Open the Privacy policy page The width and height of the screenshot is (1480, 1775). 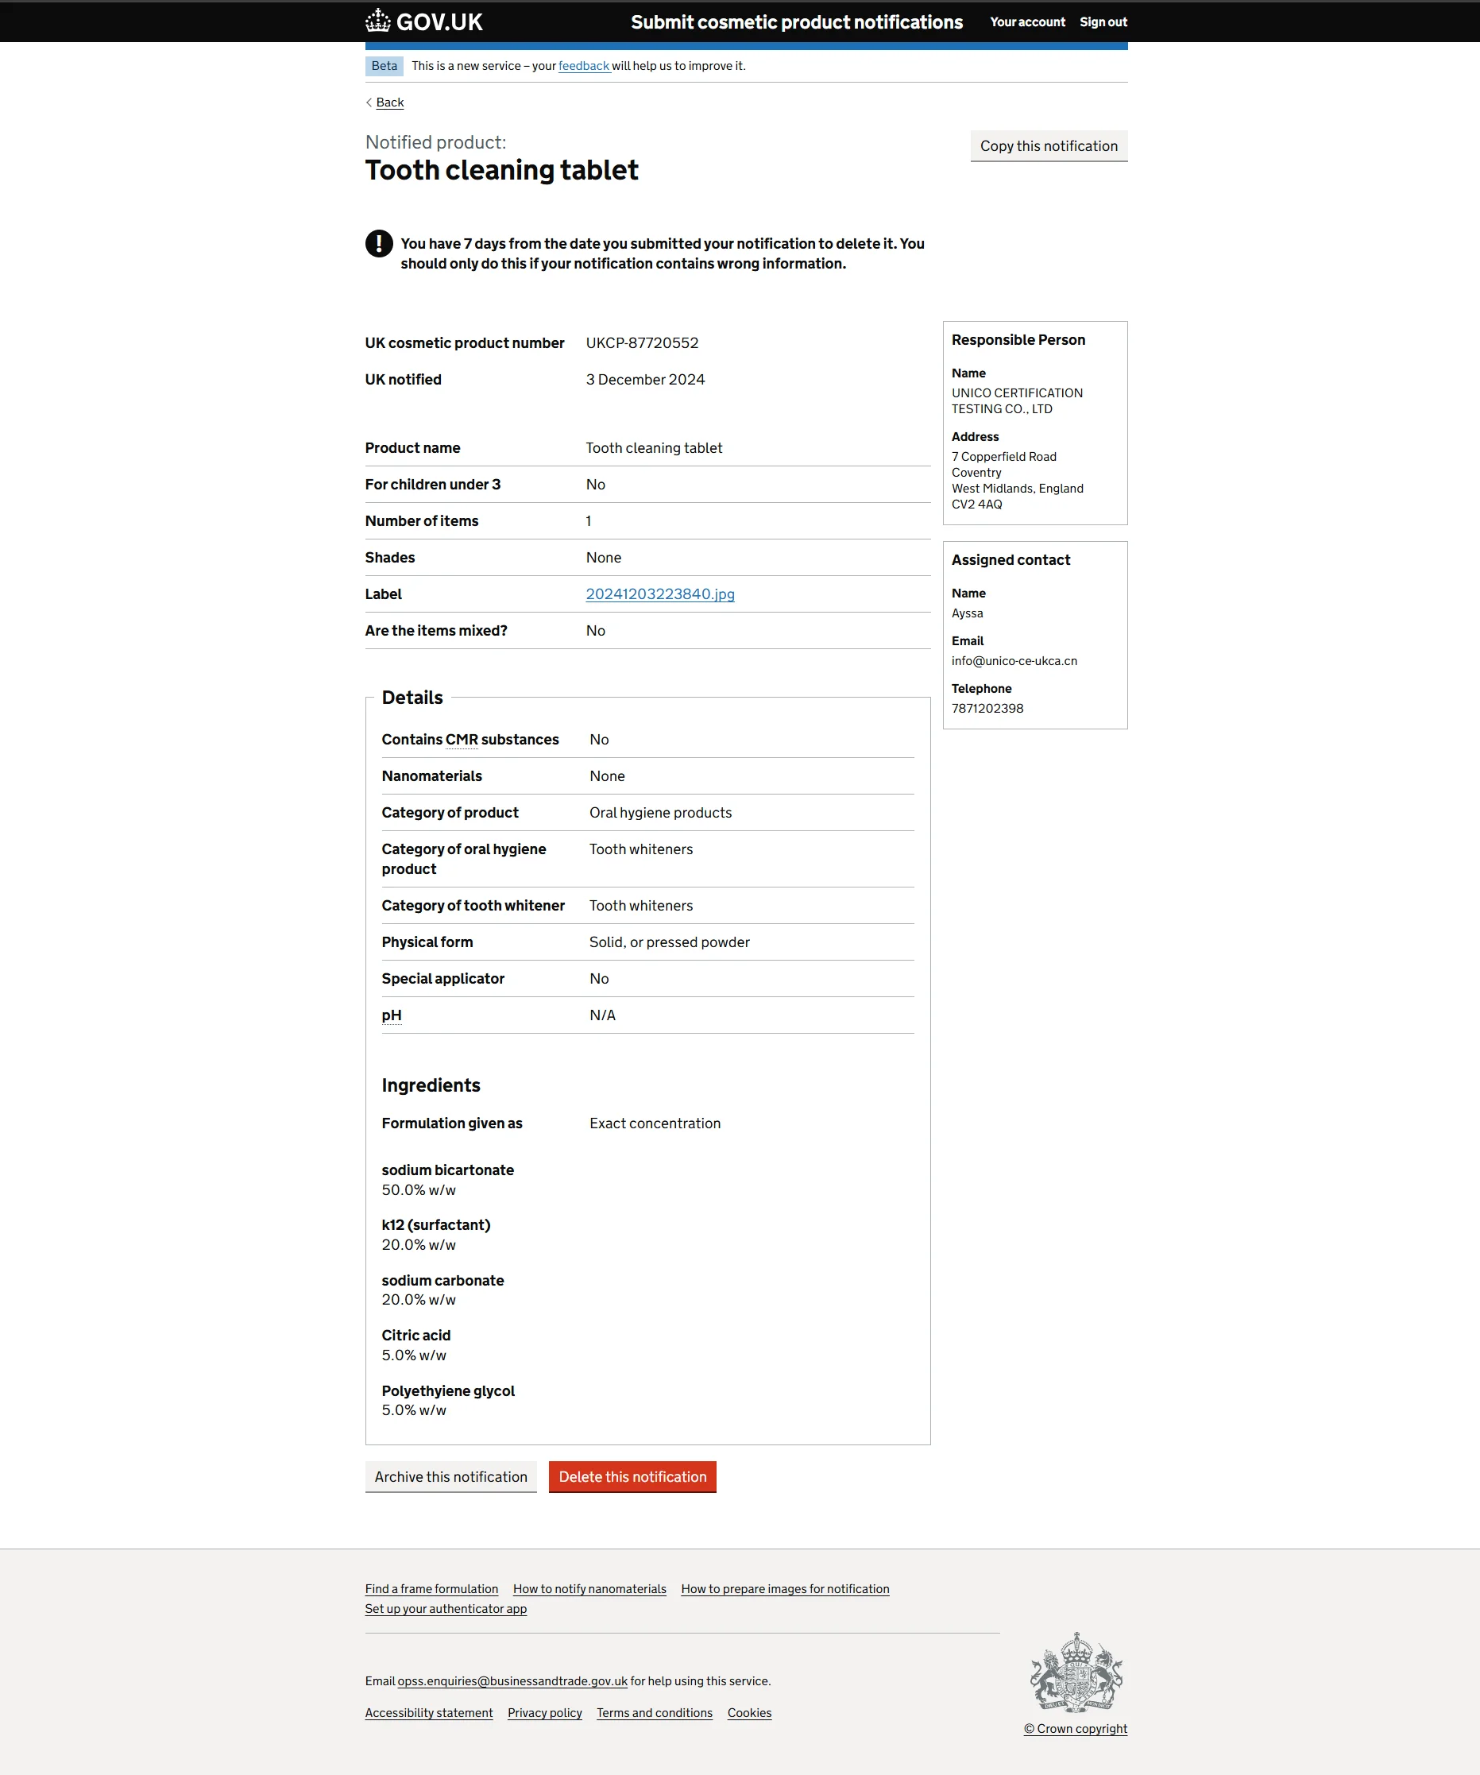click(x=544, y=1712)
